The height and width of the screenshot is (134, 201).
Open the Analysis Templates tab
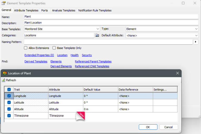pyautogui.click(x=64, y=10)
